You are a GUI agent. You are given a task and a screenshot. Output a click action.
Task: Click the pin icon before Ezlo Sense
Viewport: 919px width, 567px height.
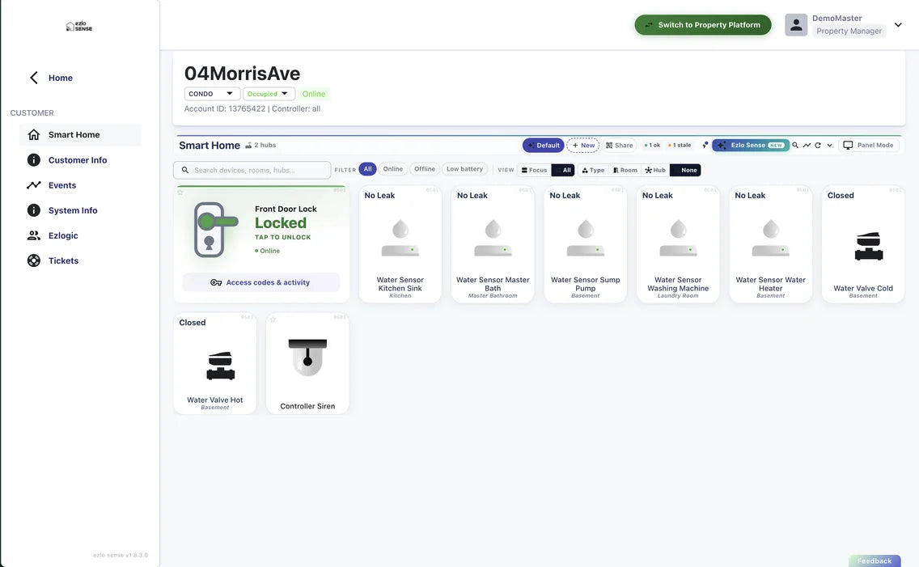pyautogui.click(x=705, y=146)
